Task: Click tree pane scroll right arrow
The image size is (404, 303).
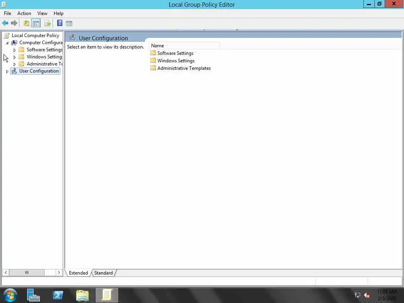Action: tap(59, 272)
